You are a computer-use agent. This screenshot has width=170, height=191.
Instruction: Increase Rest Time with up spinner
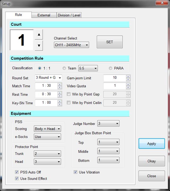pos(59,93)
